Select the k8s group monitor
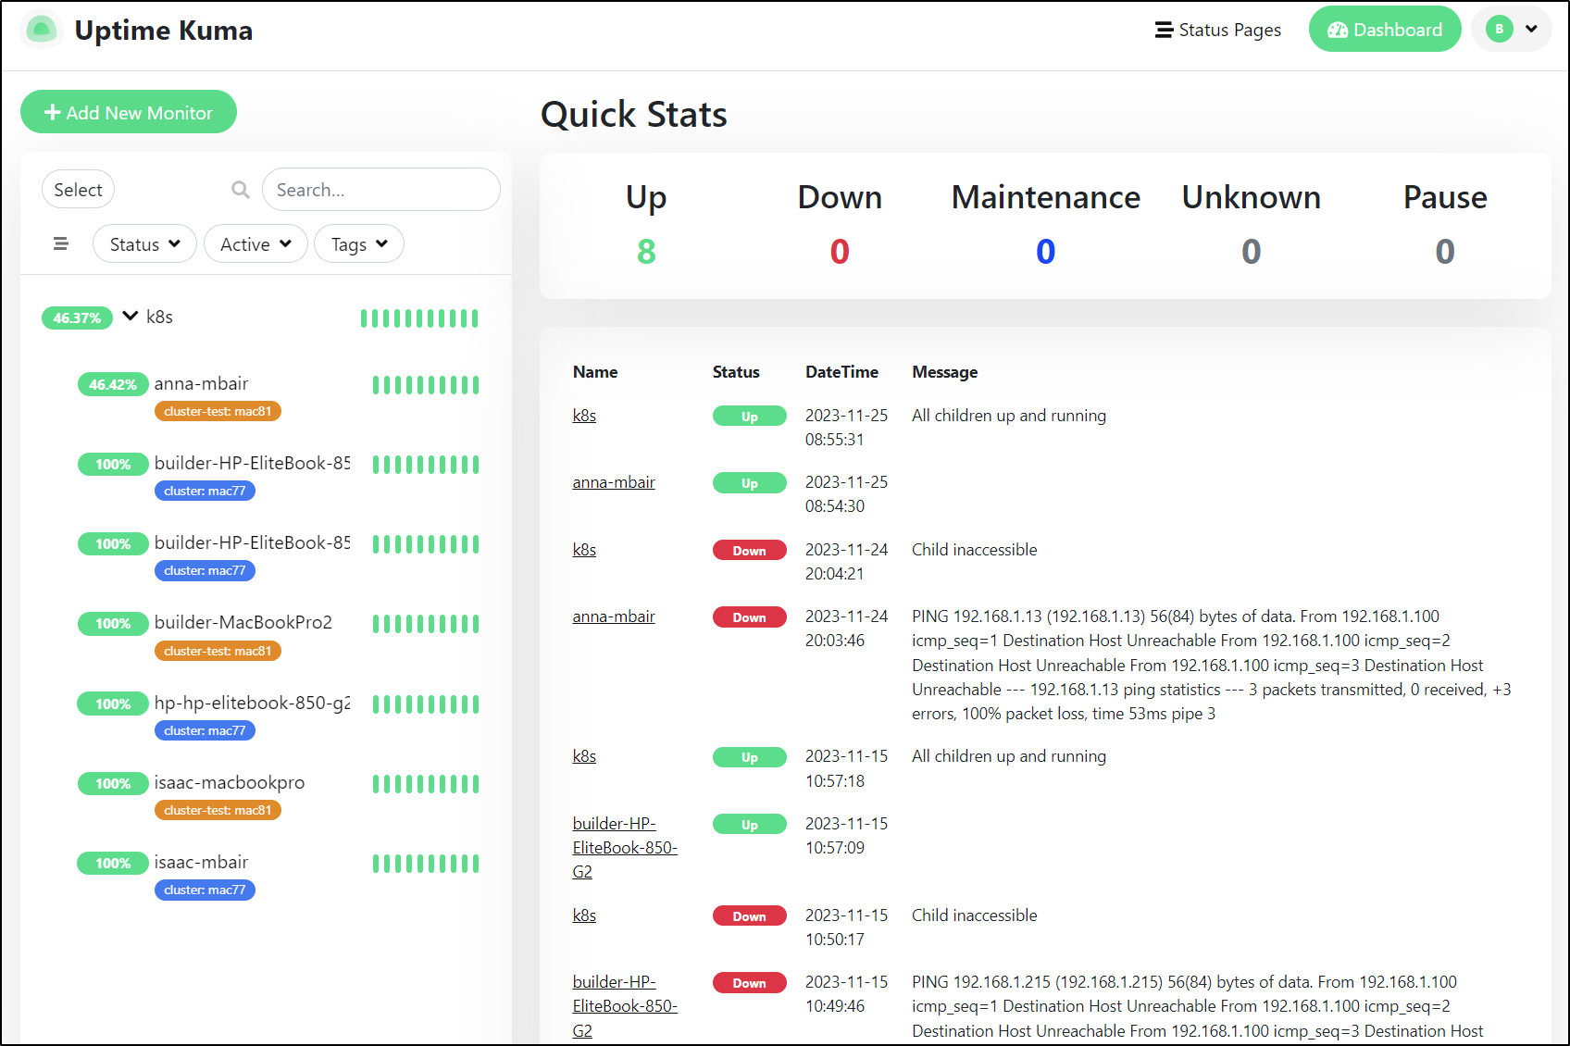This screenshot has height=1046, width=1570. pyautogui.click(x=160, y=317)
